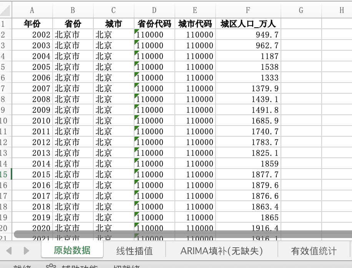
Task: Click the next sheet navigation arrow
Action: click(x=26, y=250)
